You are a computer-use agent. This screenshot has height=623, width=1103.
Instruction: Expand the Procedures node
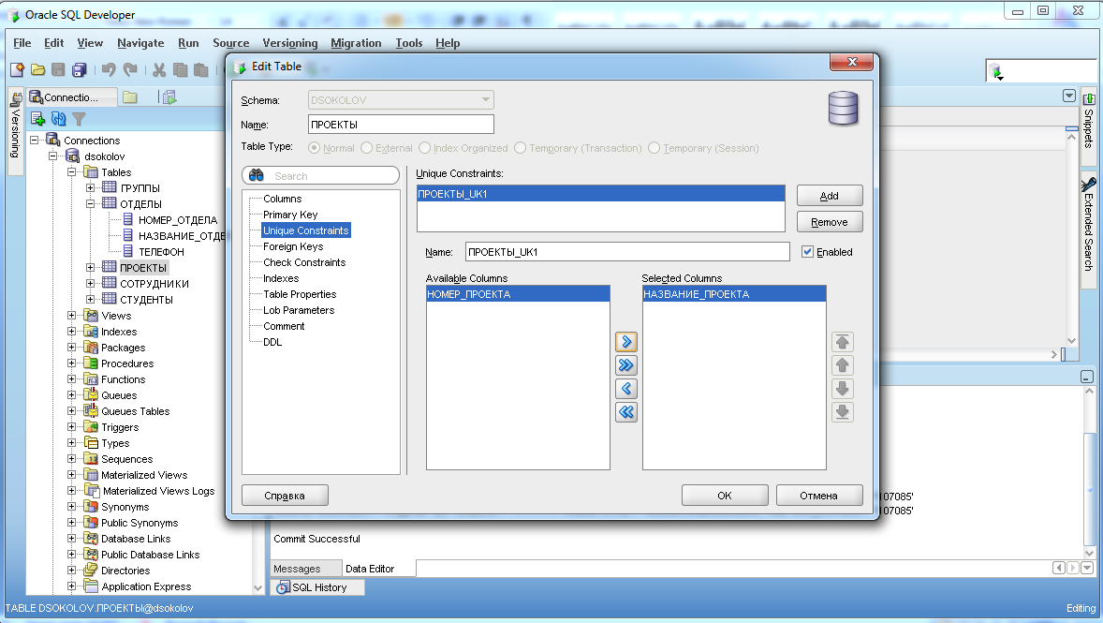coord(72,363)
